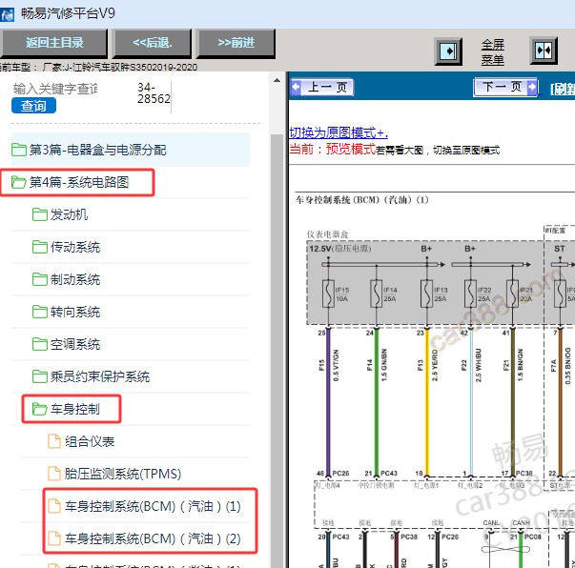
Task: Click the folder icon beside 乘员约束保护系统
Action: point(40,376)
